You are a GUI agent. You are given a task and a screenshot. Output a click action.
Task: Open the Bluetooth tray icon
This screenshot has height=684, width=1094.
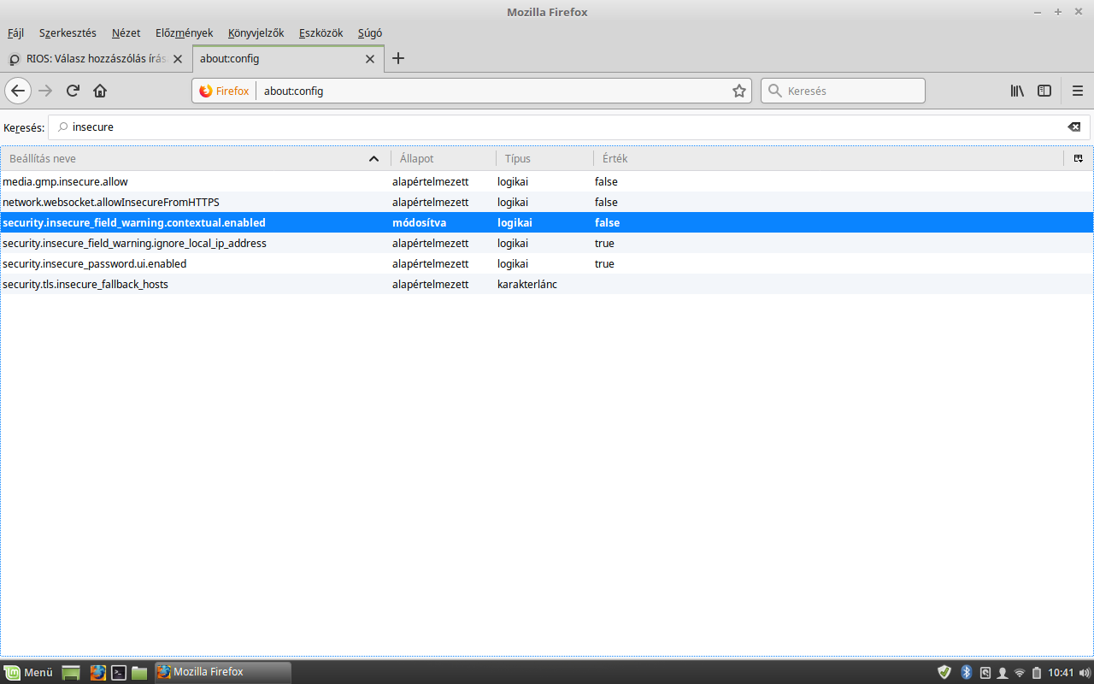coord(967,672)
